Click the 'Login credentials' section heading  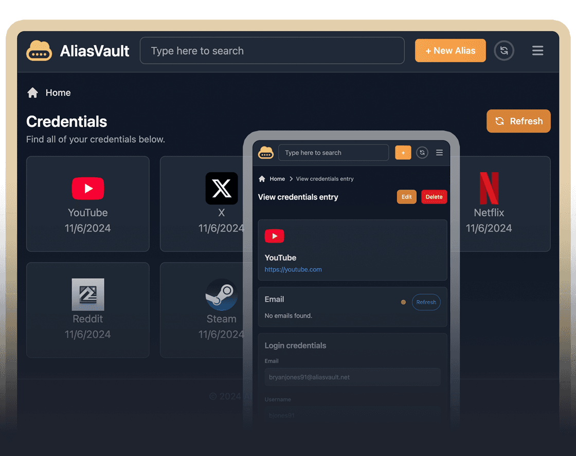coord(295,345)
